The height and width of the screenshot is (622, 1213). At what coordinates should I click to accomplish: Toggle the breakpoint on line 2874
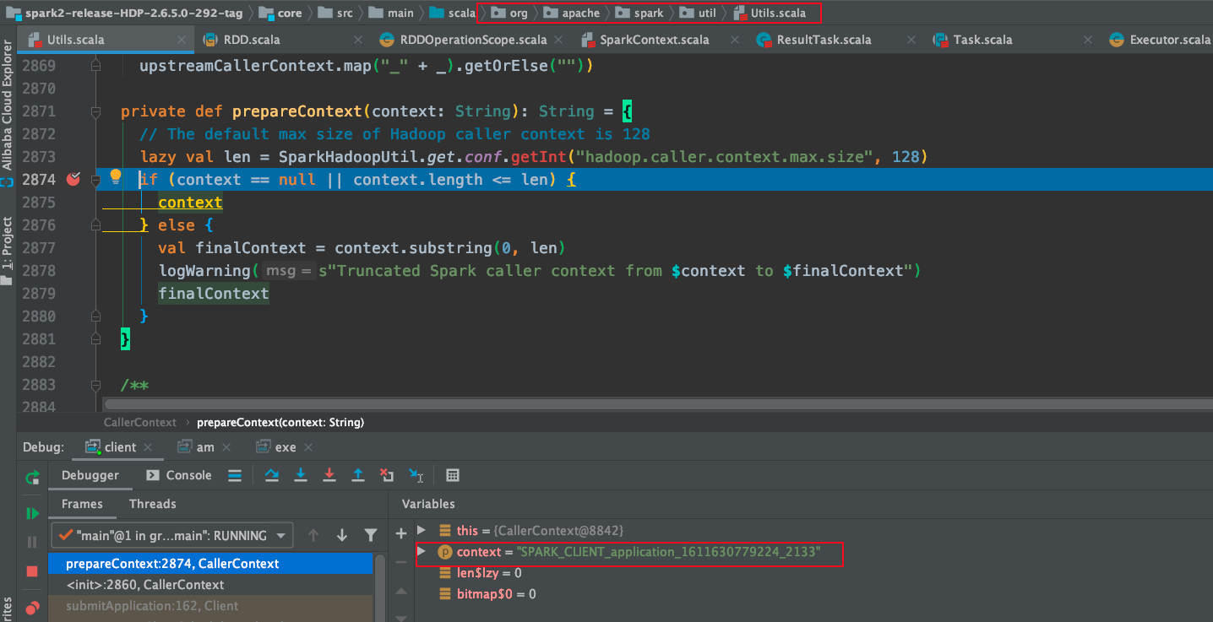[73, 179]
